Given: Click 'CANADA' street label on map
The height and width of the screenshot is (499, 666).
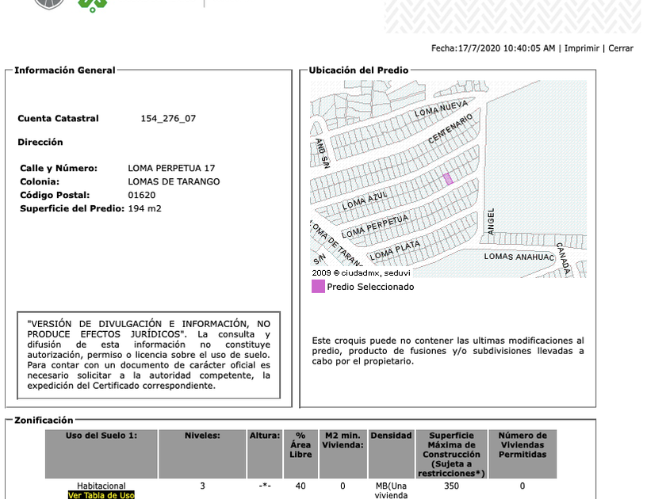Looking at the screenshot, I should tap(563, 257).
